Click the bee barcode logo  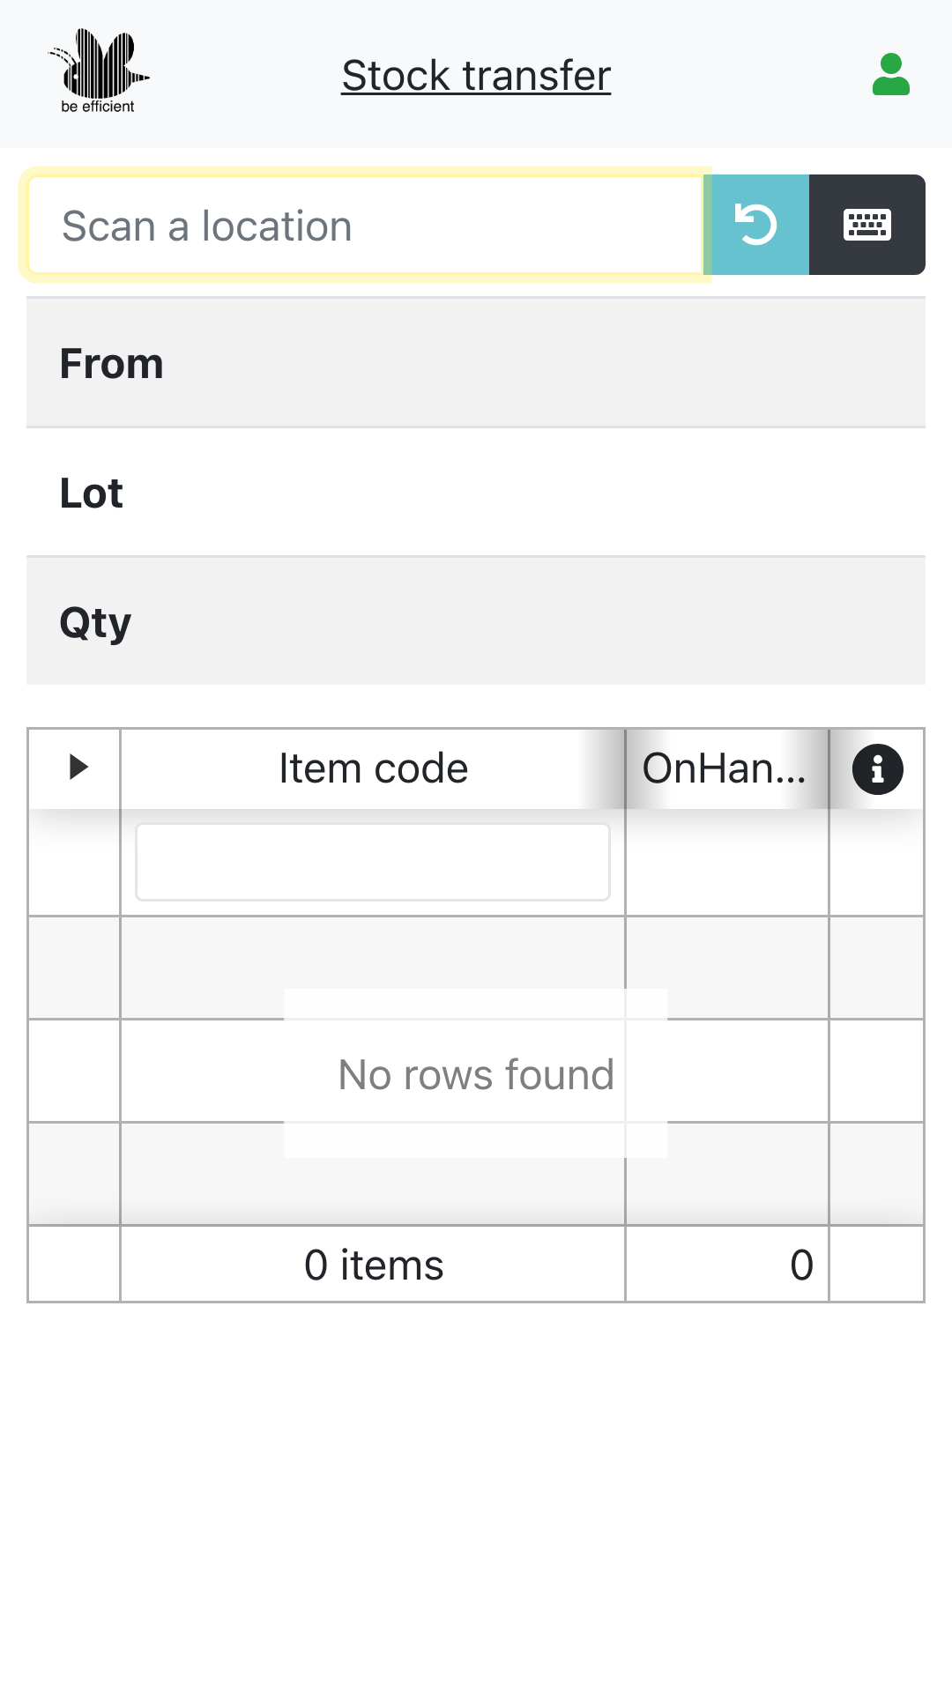click(98, 72)
